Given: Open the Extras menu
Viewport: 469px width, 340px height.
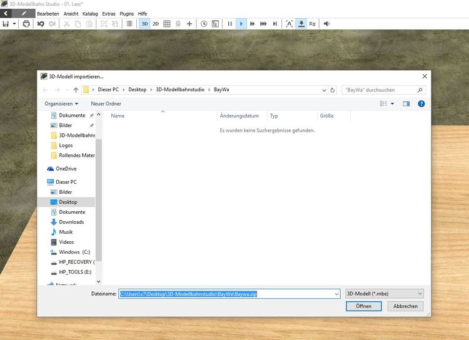Looking at the screenshot, I should (109, 14).
